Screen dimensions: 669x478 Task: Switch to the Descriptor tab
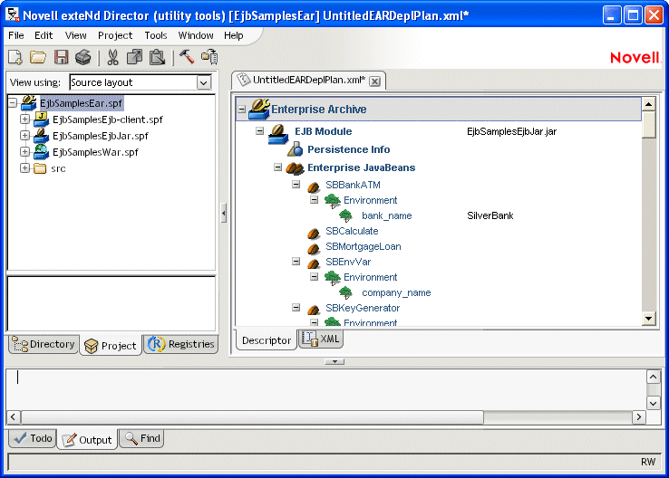click(267, 340)
